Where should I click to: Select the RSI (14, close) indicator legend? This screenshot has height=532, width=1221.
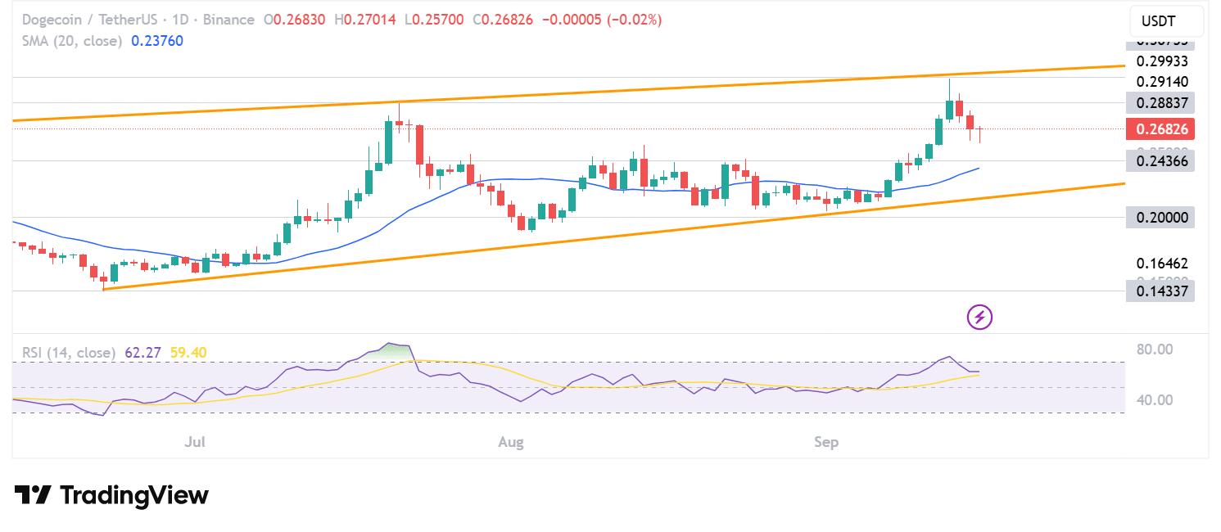point(69,353)
